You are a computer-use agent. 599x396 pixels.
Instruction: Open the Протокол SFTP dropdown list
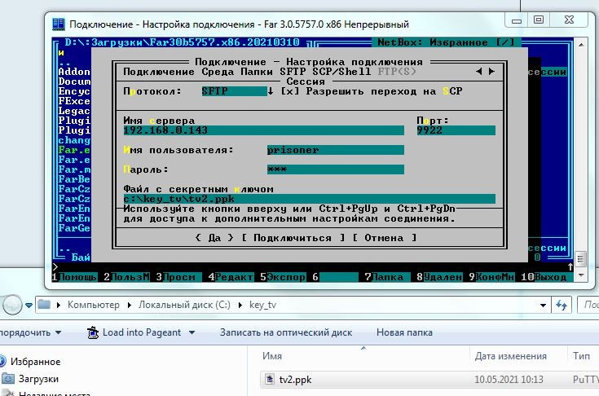(x=271, y=91)
